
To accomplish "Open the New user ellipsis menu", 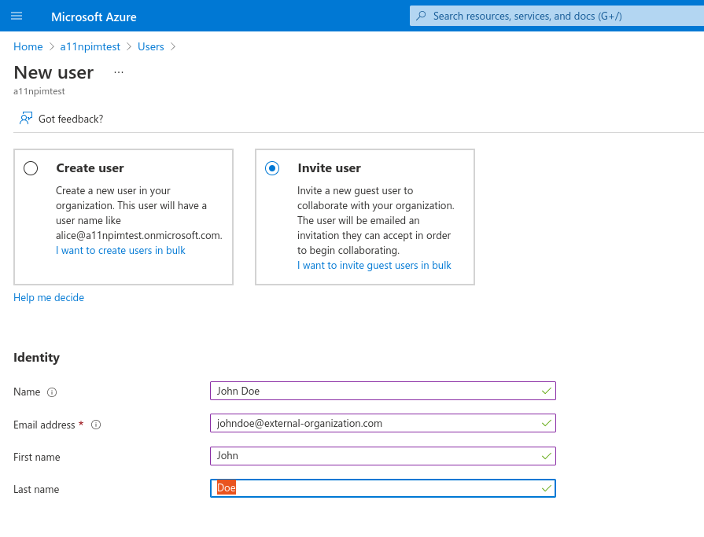I will point(119,72).
